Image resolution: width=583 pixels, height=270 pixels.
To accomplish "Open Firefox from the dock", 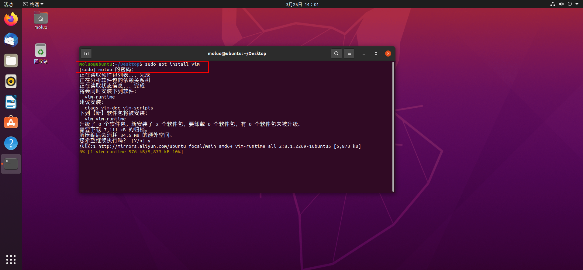I will point(11,19).
